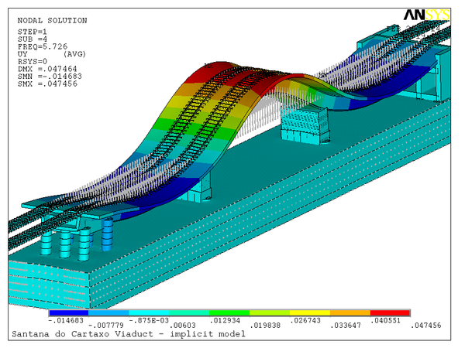Click the central bridge pier under the deck
Image resolution: width=465 pixels, height=348 pixels.
pyautogui.click(x=305, y=126)
